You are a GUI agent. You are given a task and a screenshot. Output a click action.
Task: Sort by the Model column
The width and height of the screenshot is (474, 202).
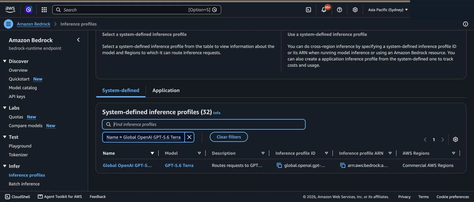(x=199, y=153)
